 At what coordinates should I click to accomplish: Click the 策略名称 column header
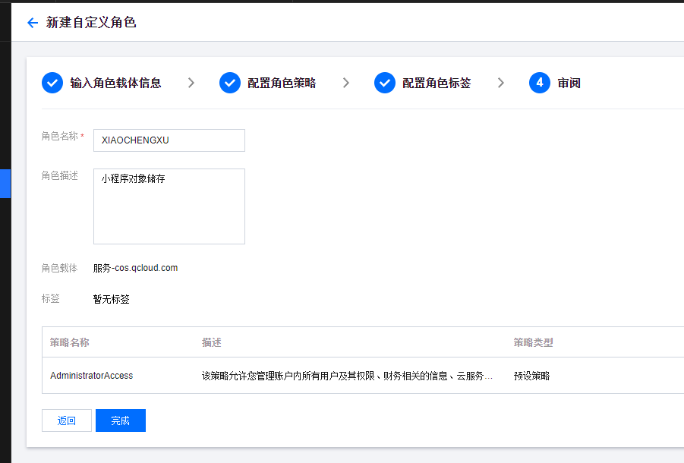(70, 342)
